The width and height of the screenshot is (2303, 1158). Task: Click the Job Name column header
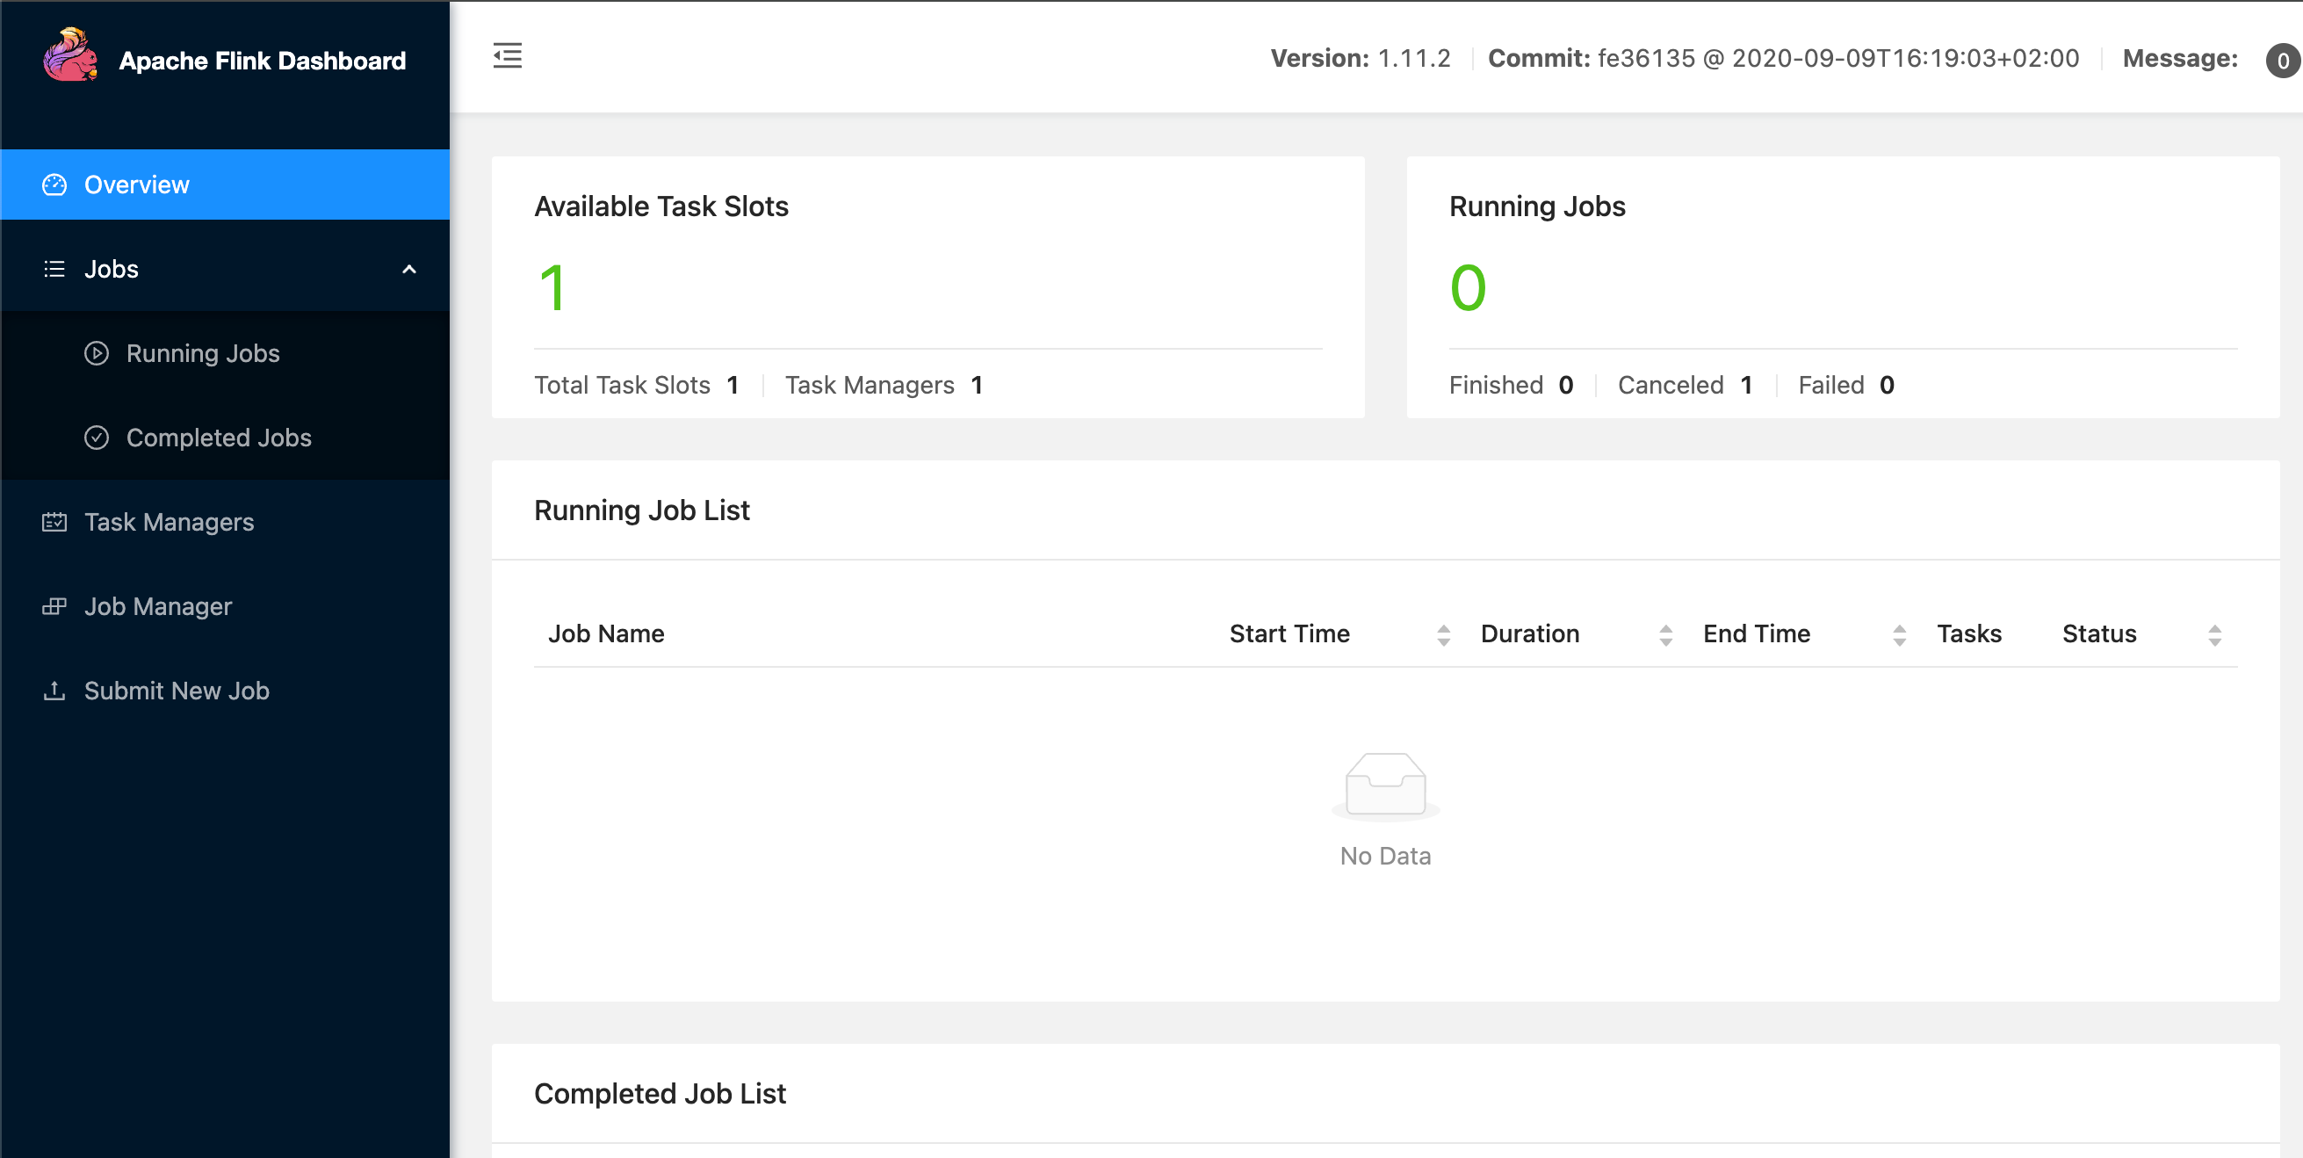[606, 634]
